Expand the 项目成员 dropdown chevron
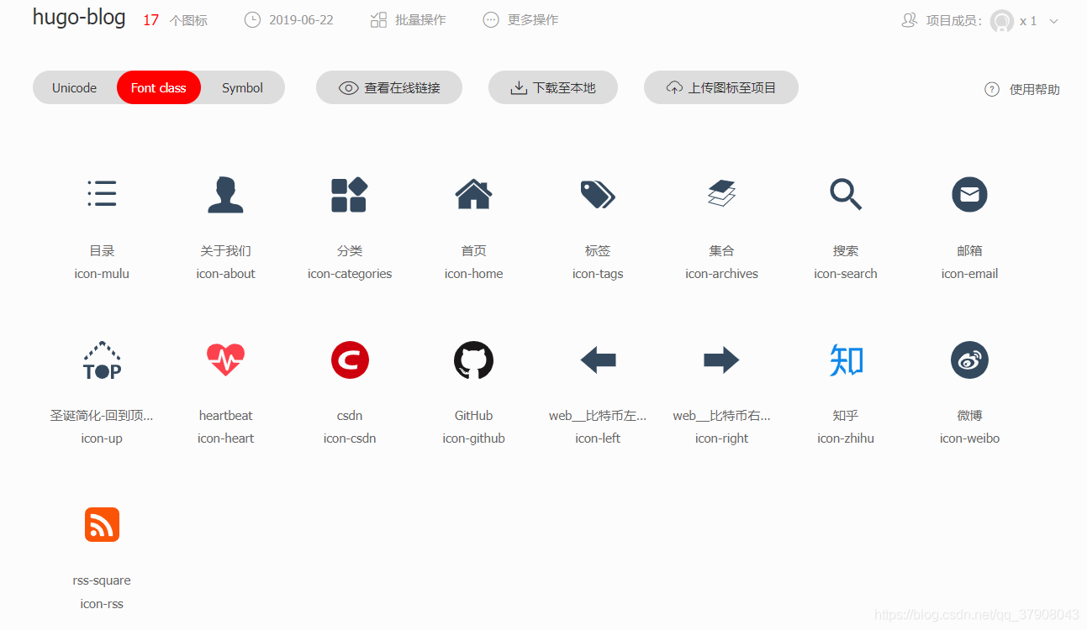The image size is (1087, 630). [1054, 21]
